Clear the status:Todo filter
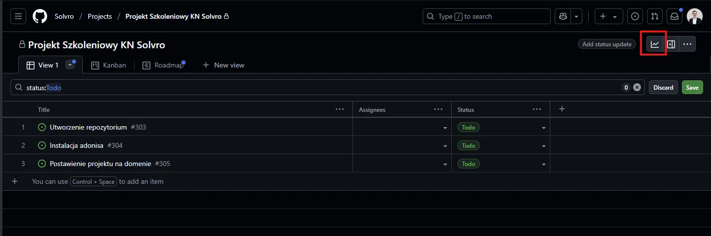 [x=637, y=87]
